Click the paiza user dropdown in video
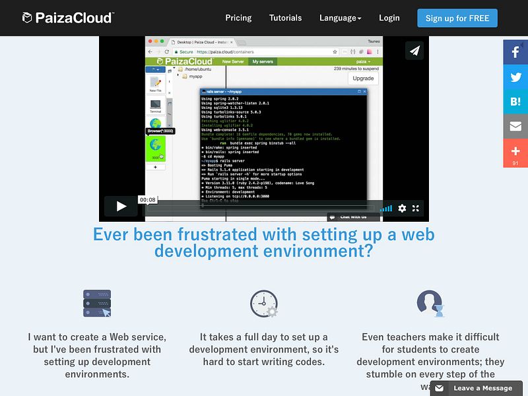Image resolution: width=528 pixels, height=396 pixels. tap(363, 61)
